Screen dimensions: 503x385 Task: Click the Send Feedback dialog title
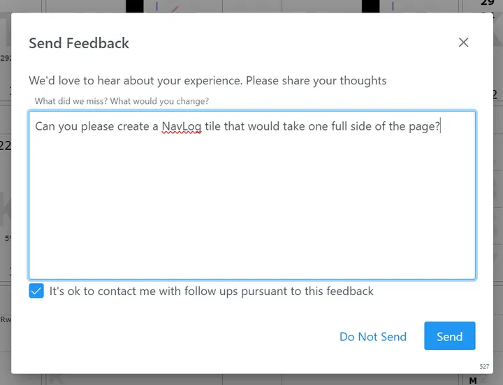point(79,43)
